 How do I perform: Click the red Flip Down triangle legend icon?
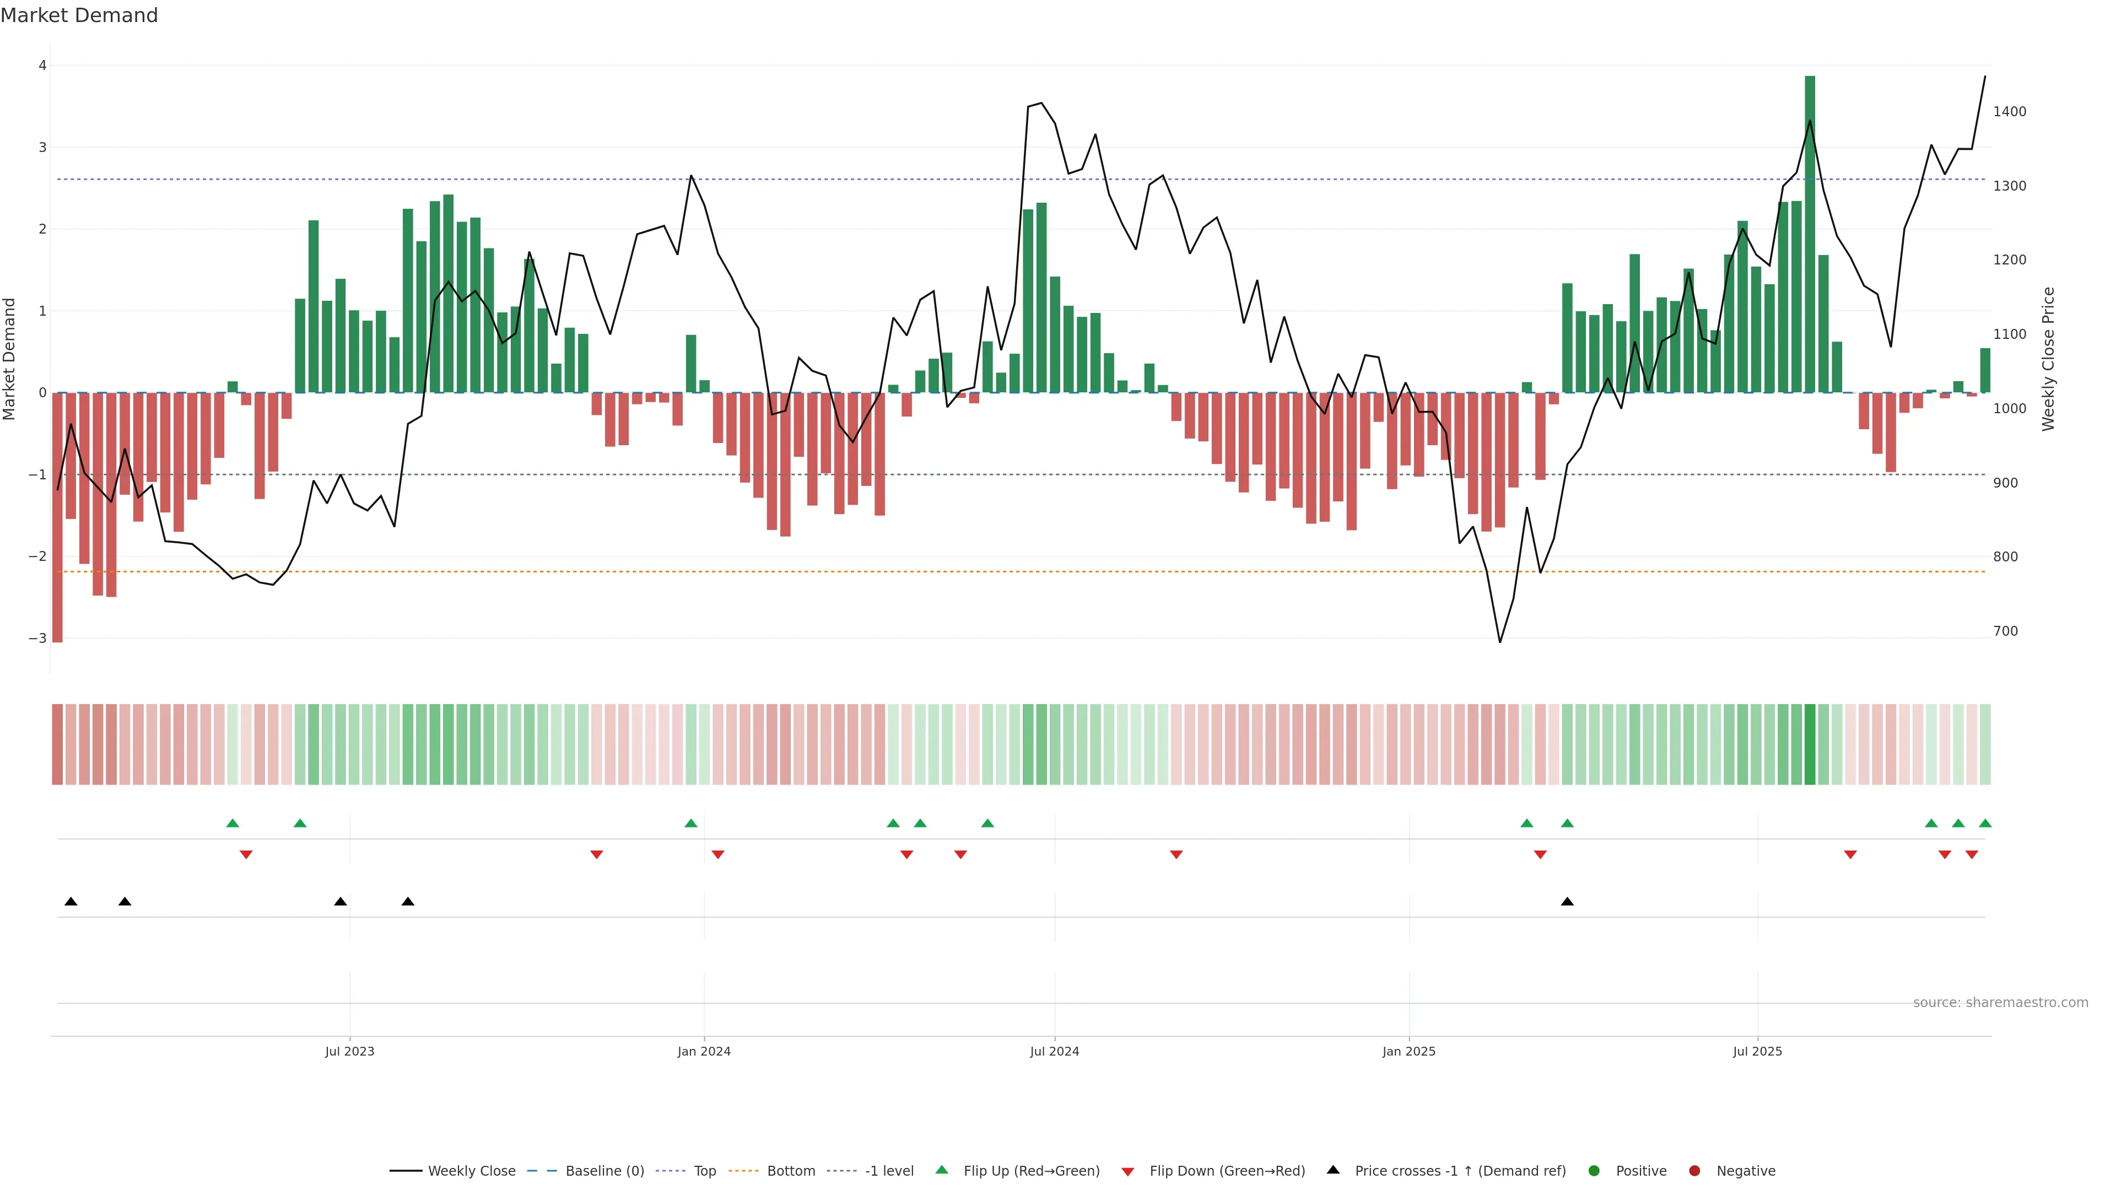(1128, 1171)
